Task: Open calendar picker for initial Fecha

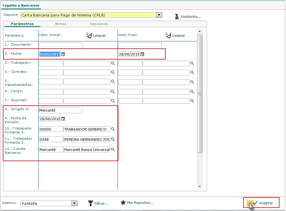Action: (63, 54)
